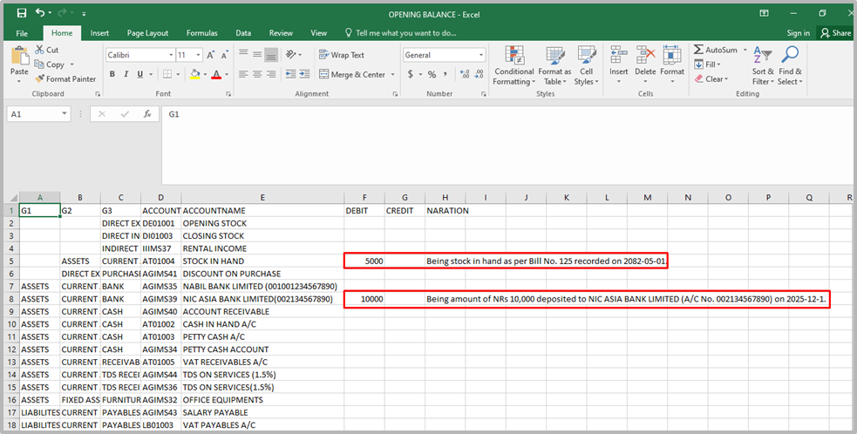Click the Format Painter tool

click(x=65, y=78)
